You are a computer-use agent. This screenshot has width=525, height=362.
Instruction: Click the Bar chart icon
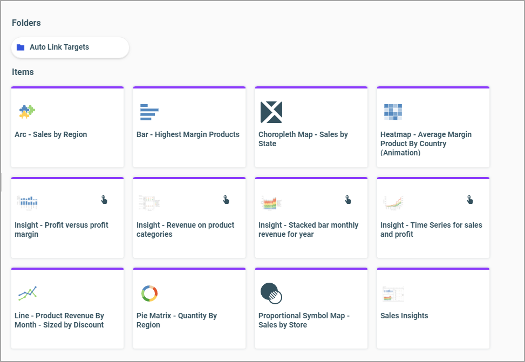[149, 112]
